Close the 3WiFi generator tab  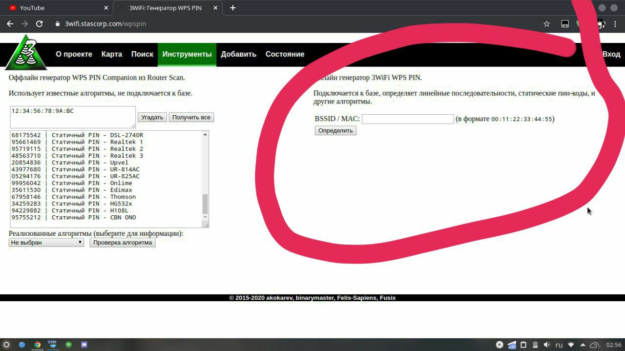pyautogui.click(x=215, y=8)
